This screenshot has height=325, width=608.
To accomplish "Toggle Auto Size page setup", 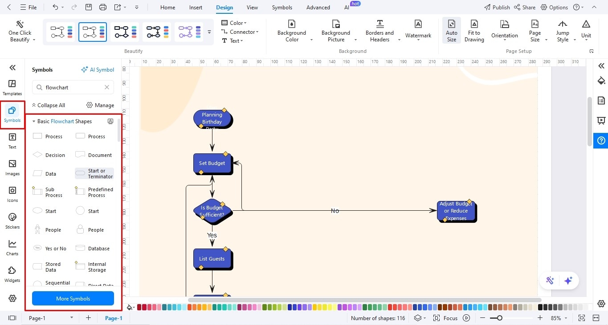I will pos(452,31).
